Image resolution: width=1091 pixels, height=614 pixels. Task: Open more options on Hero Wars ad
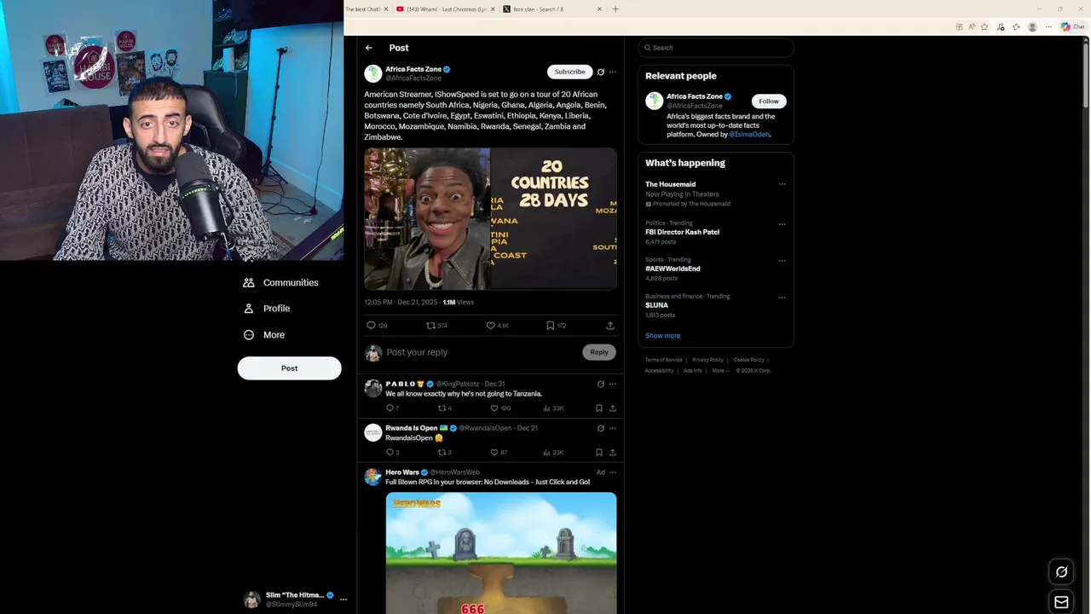click(612, 472)
